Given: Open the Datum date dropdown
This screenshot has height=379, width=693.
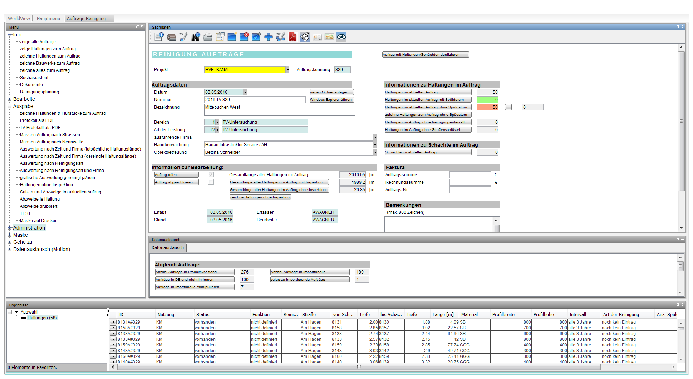Looking at the screenshot, I should [x=245, y=92].
